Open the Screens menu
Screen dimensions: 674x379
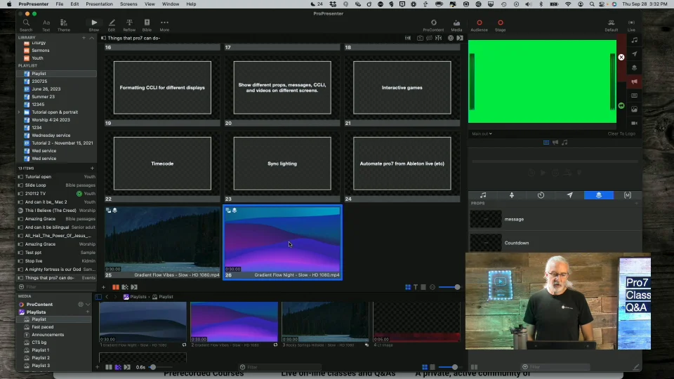(128, 4)
